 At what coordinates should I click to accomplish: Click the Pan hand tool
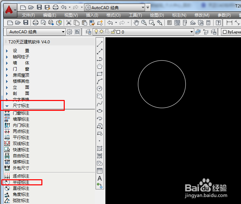tap(136, 23)
